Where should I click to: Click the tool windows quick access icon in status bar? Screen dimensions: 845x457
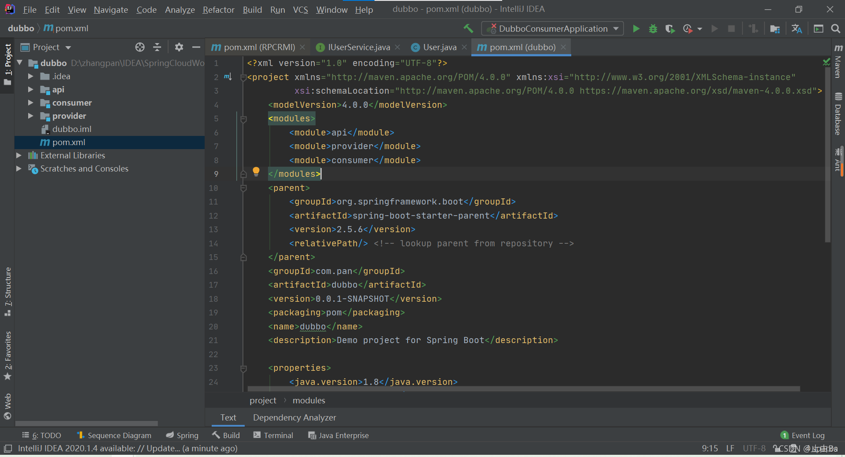click(8, 449)
